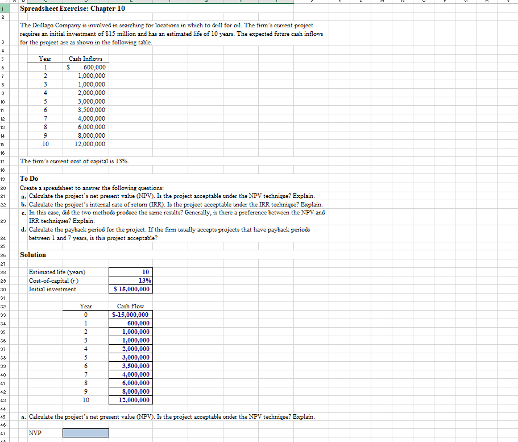Select the blue NVP answer input cell

[x=86, y=433]
